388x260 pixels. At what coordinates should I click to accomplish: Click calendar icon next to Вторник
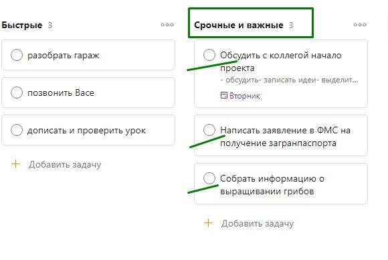(223, 95)
